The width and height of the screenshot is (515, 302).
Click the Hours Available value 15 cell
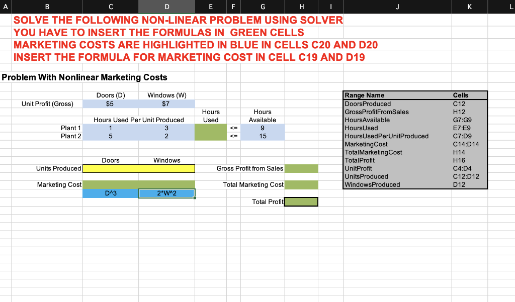[262, 136]
